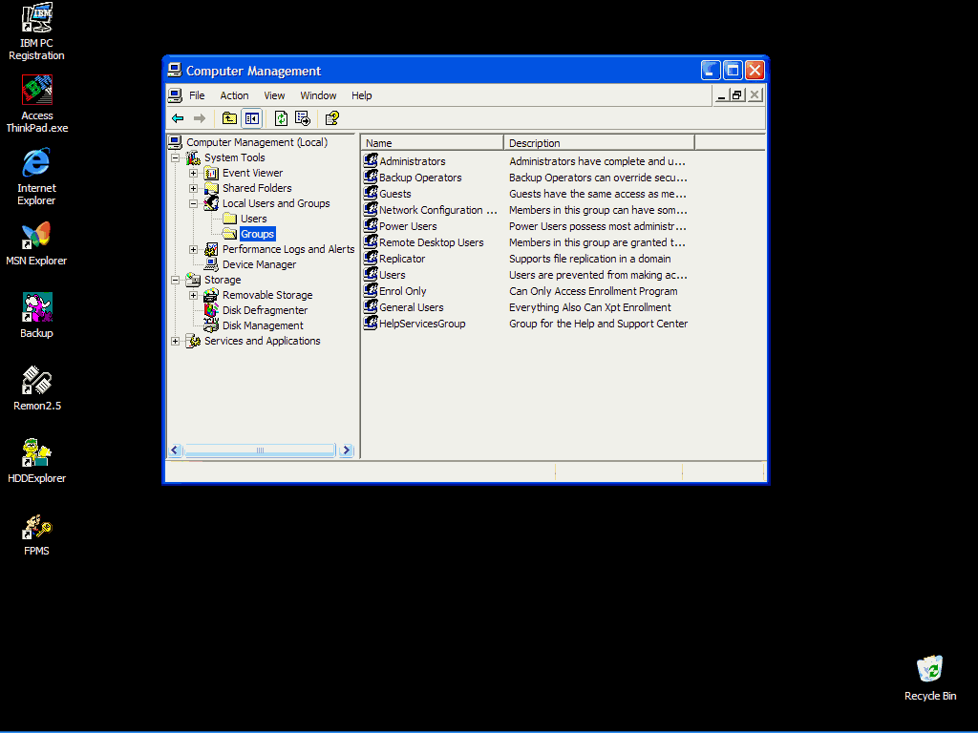Minimize the inner console child window
This screenshot has height=733, width=978.
point(722,94)
